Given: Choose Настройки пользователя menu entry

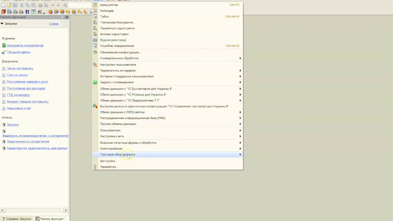Looking at the screenshot, I should coord(168,65).
